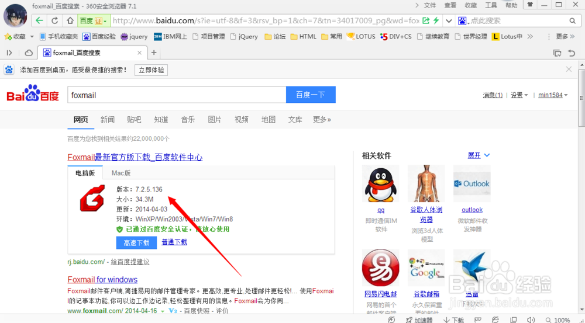Viewport: 585px width, 323px height.
Task: Open the jquery bookmark with purple icon
Action: point(134,37)
